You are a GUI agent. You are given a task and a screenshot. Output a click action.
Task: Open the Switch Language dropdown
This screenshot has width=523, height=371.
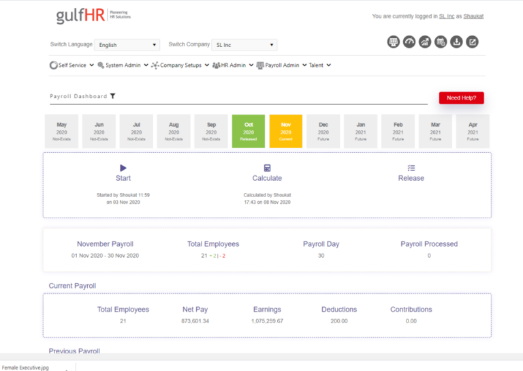pos(127,45)
